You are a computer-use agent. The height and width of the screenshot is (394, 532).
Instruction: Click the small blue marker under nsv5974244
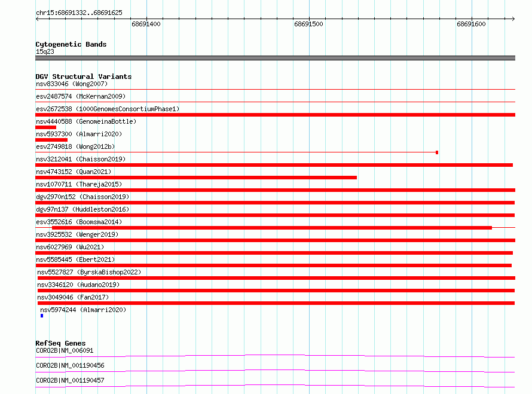tap(42, 316)
